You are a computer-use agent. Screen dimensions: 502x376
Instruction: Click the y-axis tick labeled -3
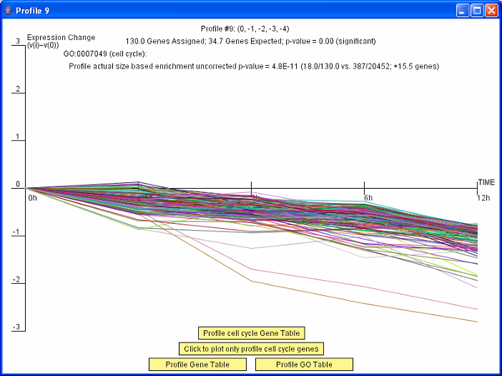coord(15,328)
